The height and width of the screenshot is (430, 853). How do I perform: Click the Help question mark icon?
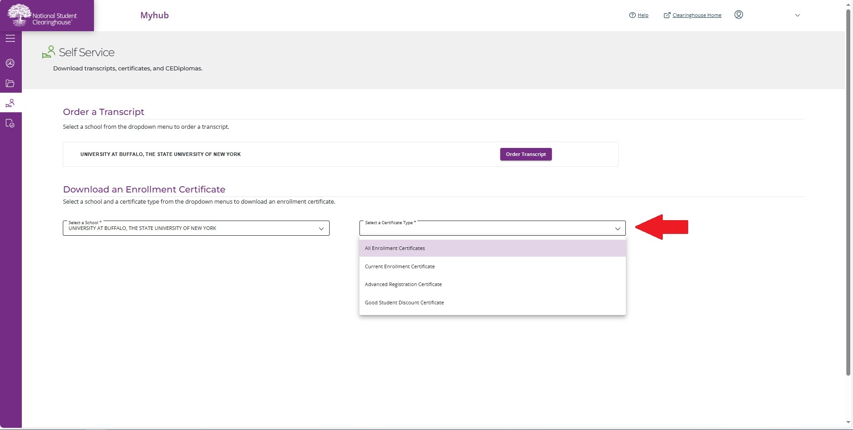[632, 15]
